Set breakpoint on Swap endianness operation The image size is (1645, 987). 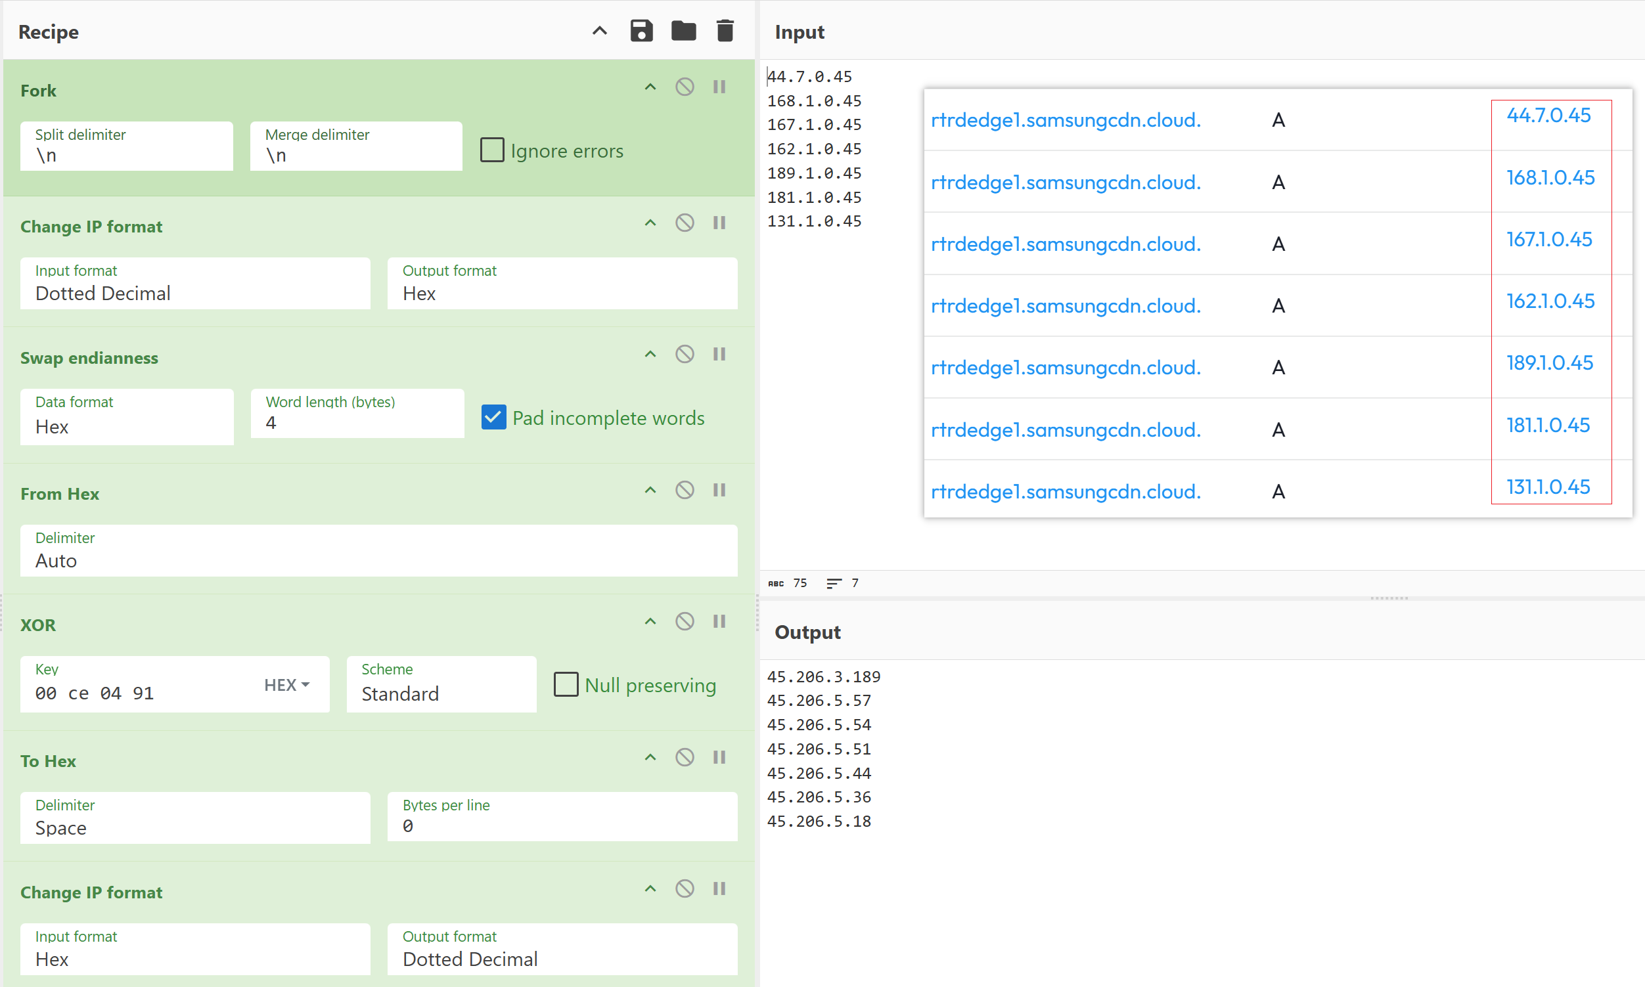click(719, 354)
